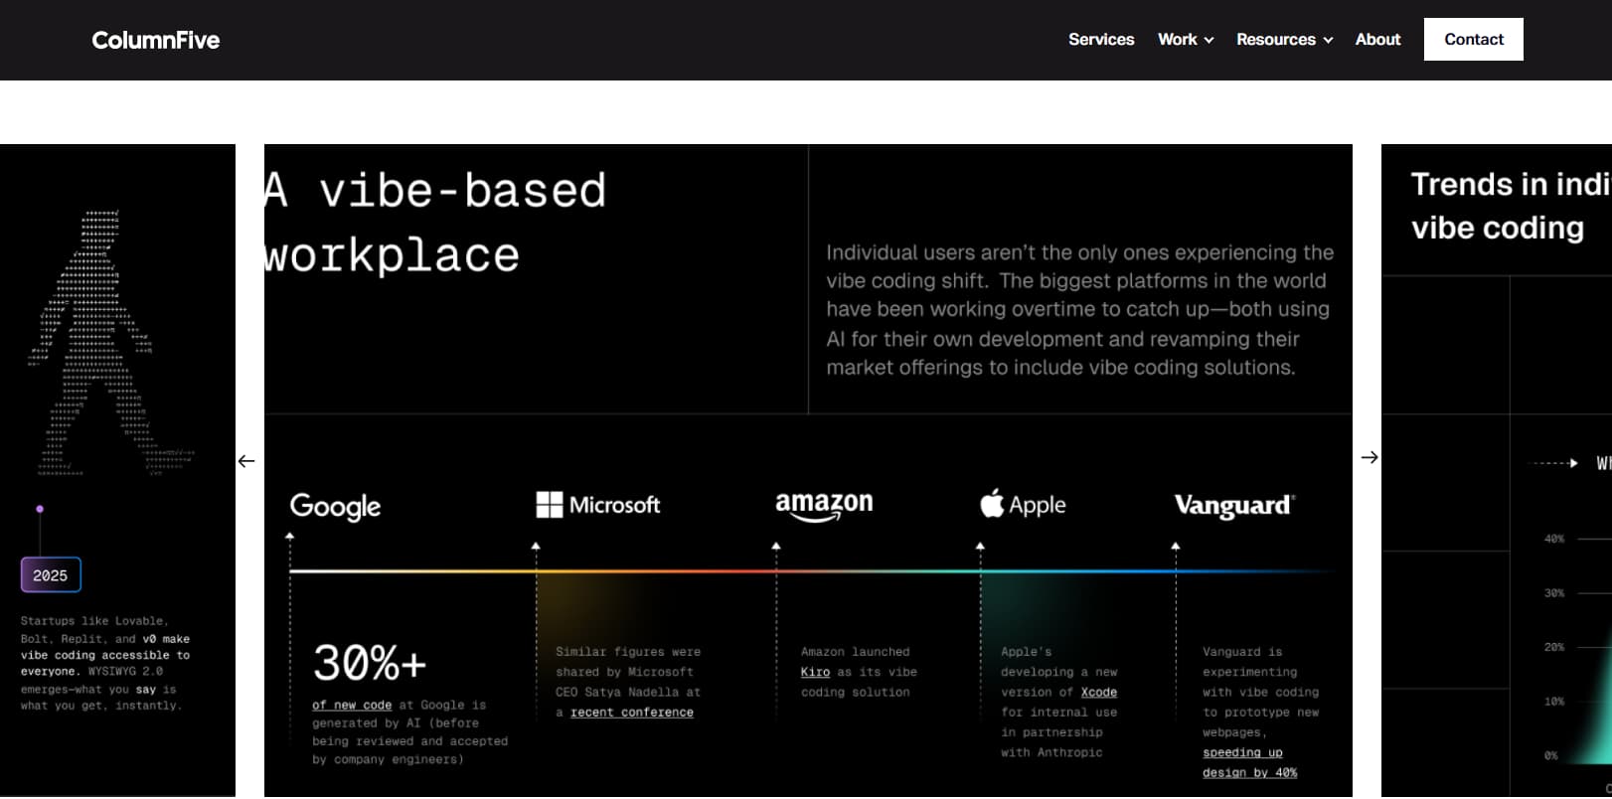1612x799 pixels.
Task: Click the 40% chart axis label
Action: tap(1554, 539)
